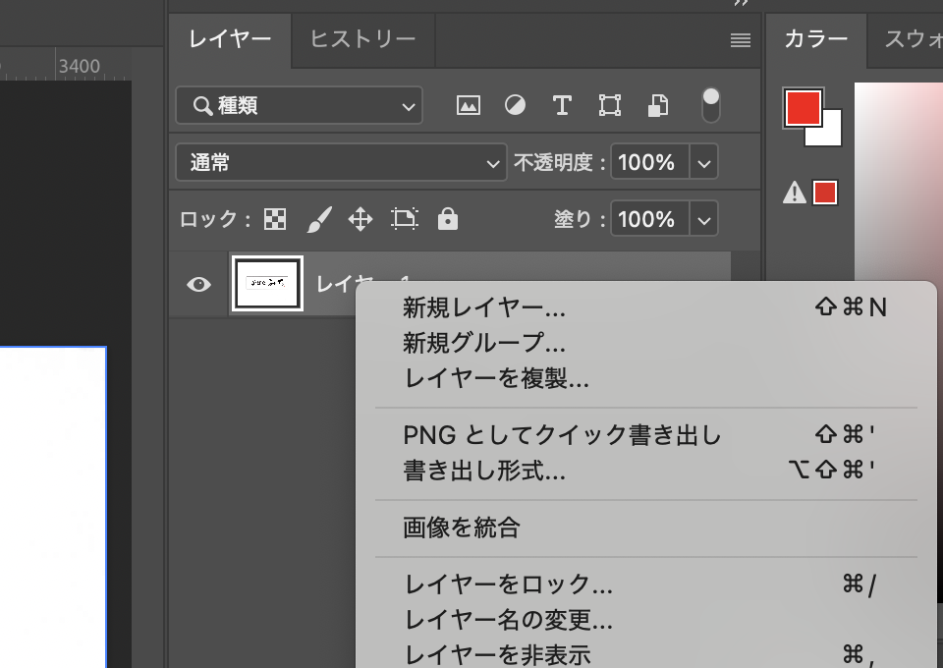Lock layer position move icon
This screenshot has height=668, width=943.
pos(361,219)
